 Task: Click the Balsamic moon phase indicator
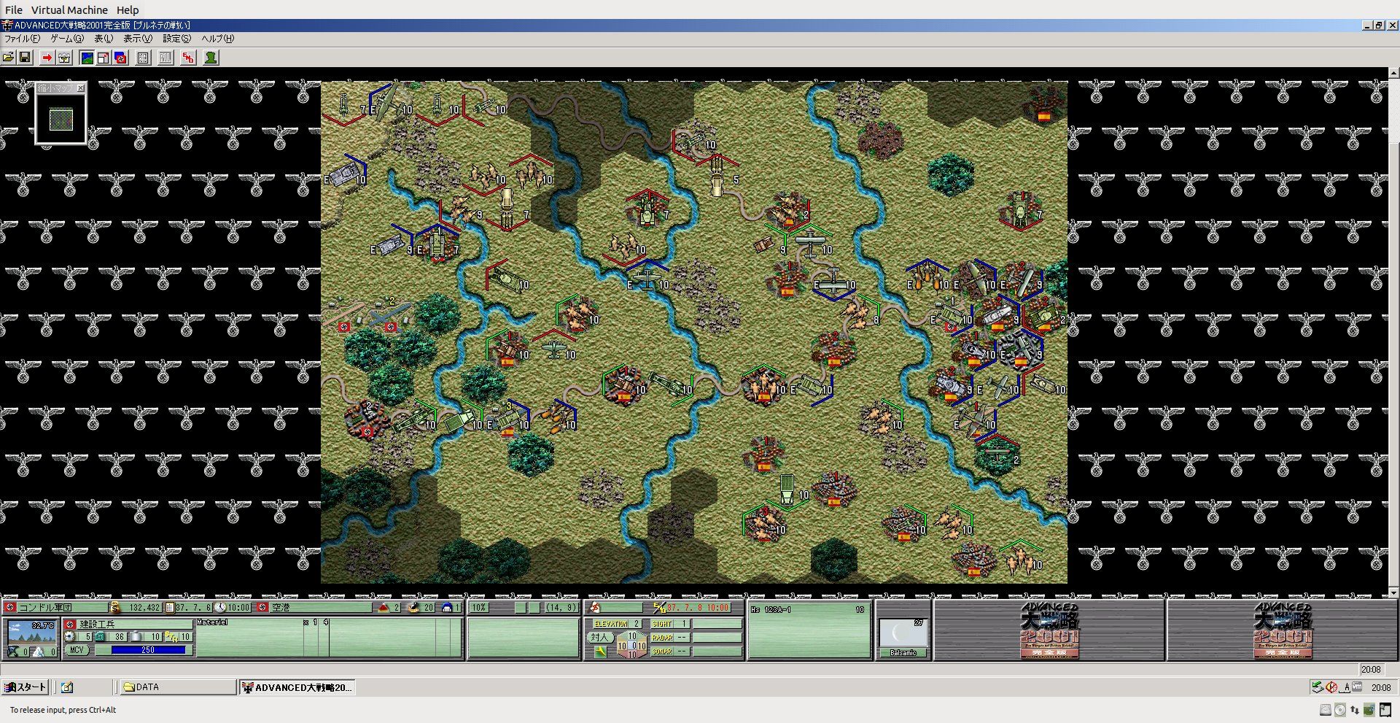(903, 638)
